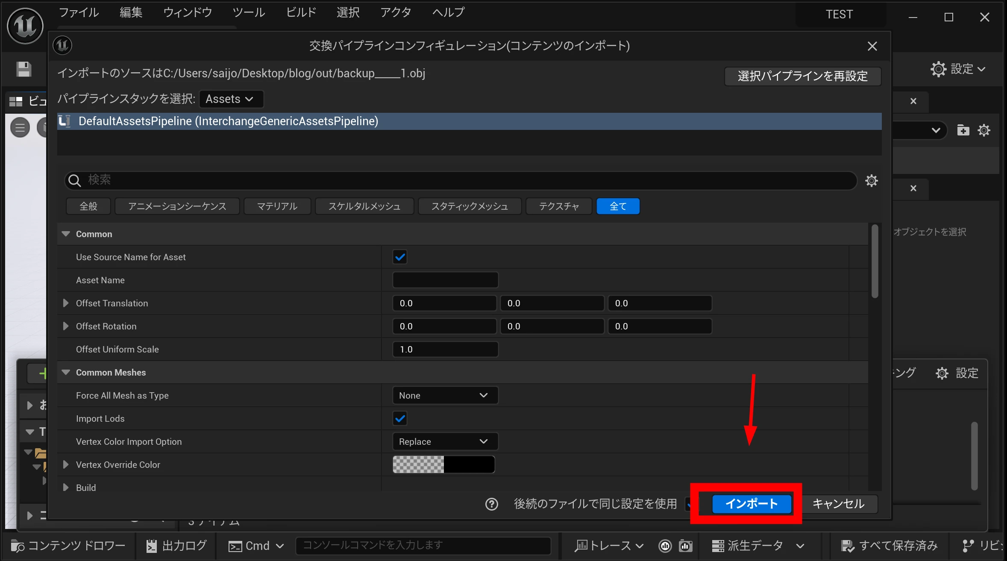
Task: Open the 設定 settings gear menu
Action: click(x=958, y=69)
